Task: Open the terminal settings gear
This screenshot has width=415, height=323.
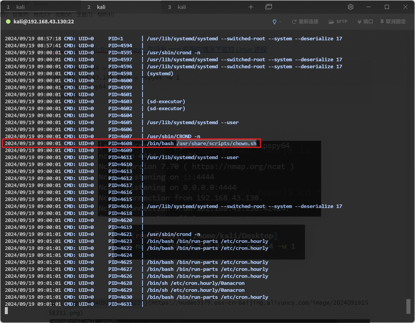Action: (351, 7)
